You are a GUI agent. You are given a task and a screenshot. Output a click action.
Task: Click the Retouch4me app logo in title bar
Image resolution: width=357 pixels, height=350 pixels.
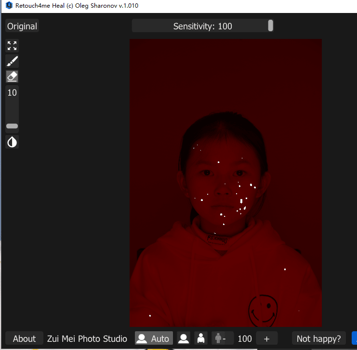tap(9, 5)
